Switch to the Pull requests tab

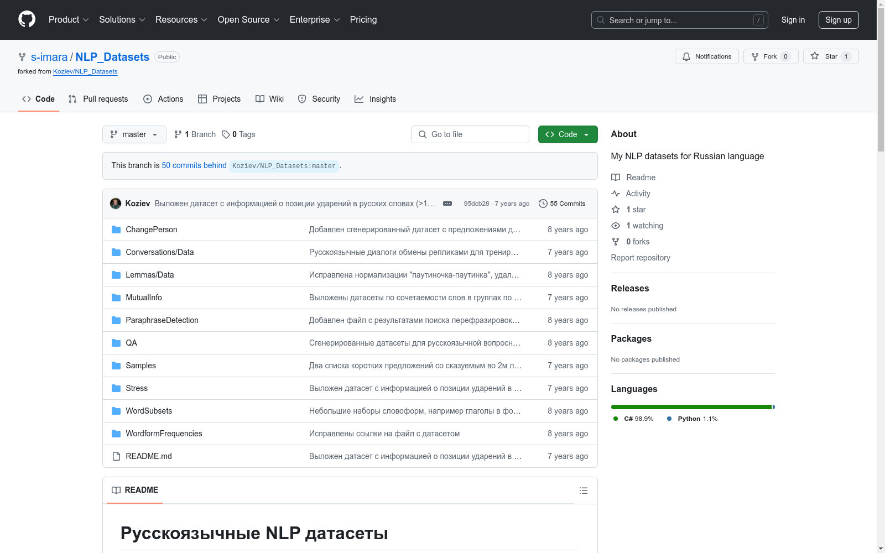pos(98,99)
